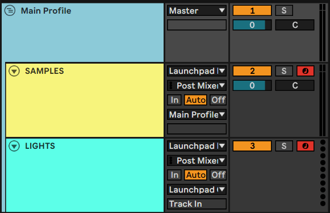Image resolution: width=330 pixels, height=213 pixels.
Task: Click the Main Profile pan control
Action: point(295,25)
